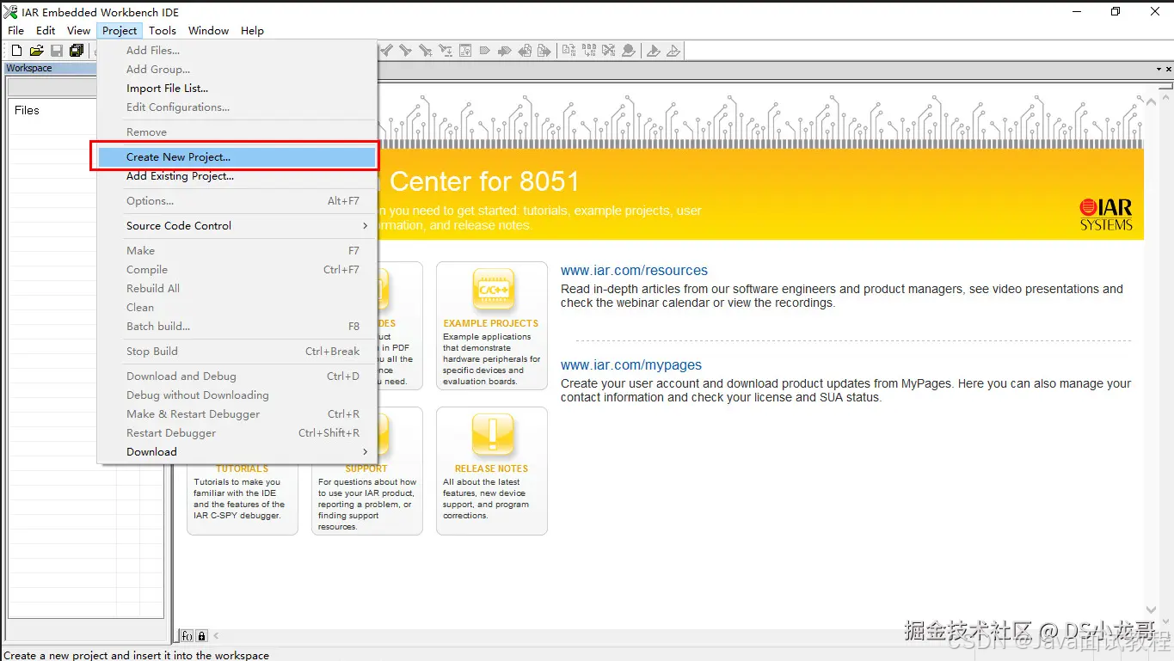Click the Debug without Downloading menu entry
The width and height of the screenshot is (1174, 661).
pos(237,395)
